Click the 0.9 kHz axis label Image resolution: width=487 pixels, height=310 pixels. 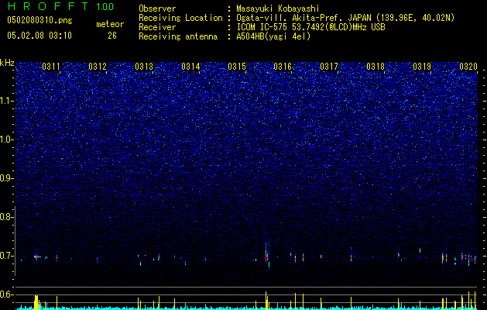(x=7, y=178)
